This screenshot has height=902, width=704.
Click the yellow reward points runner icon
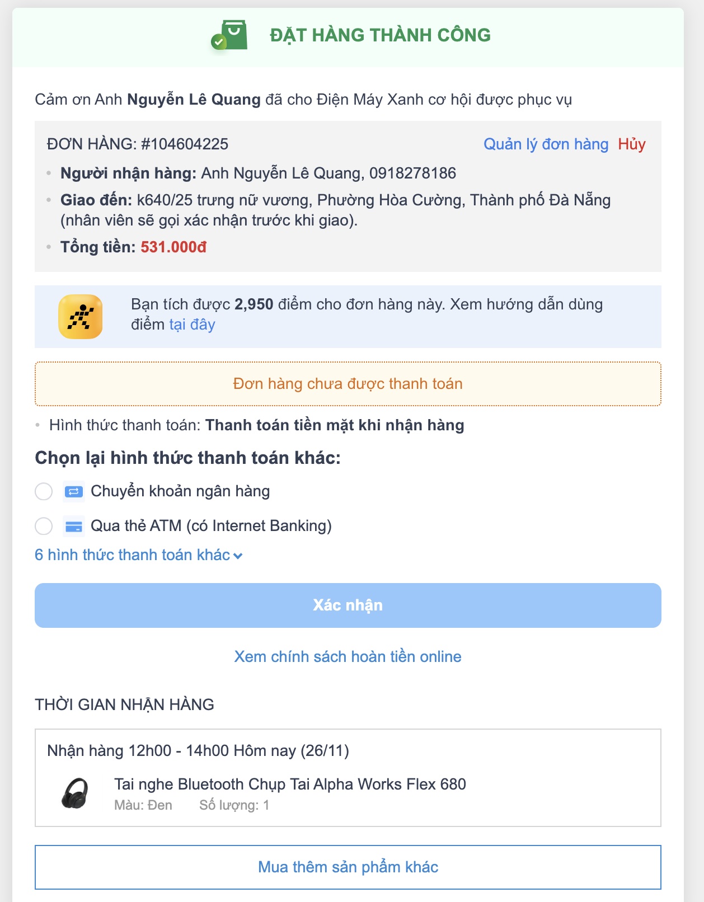coord(80,317)
